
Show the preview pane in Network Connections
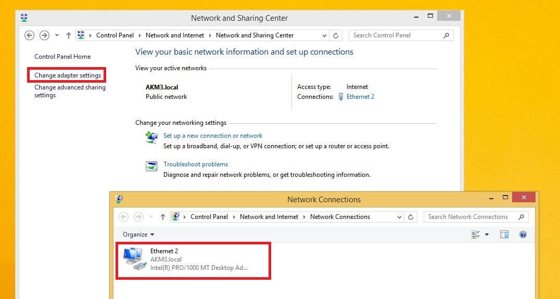tap(504, 235)
